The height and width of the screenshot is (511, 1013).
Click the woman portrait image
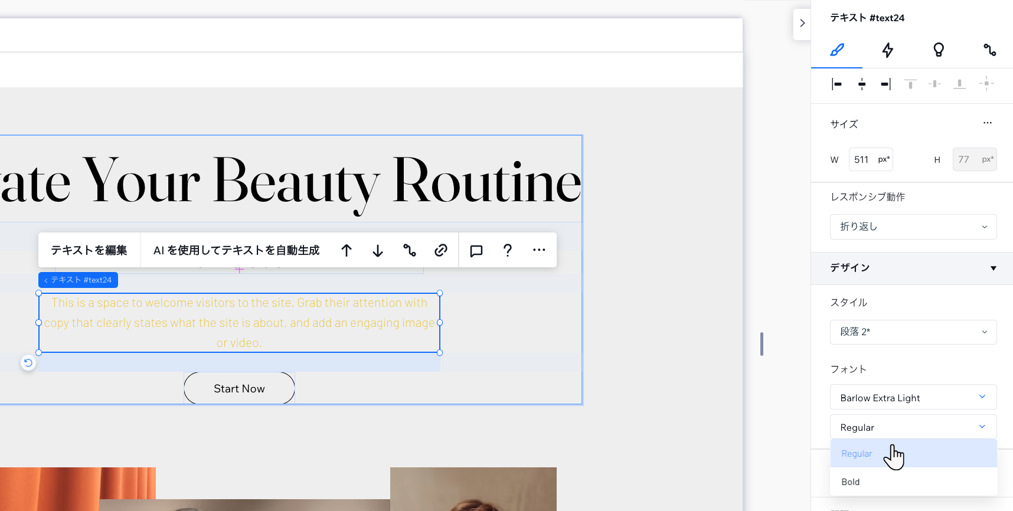pos(473,489)
